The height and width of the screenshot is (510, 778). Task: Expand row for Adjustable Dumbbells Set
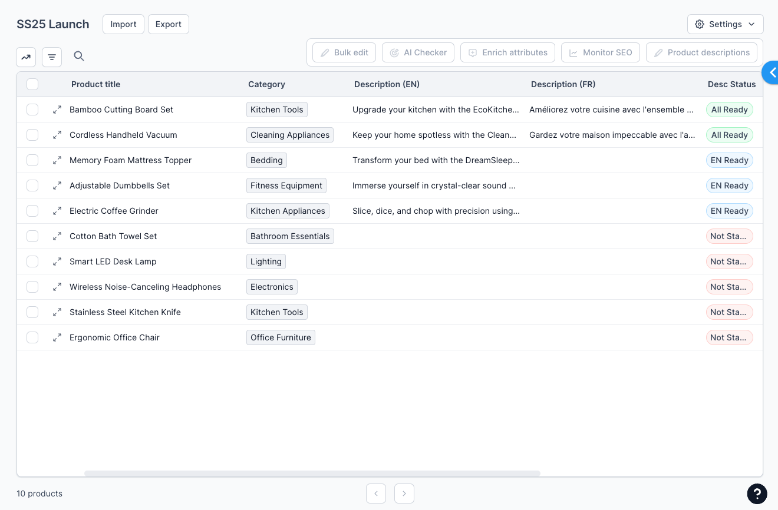point(57,186)
